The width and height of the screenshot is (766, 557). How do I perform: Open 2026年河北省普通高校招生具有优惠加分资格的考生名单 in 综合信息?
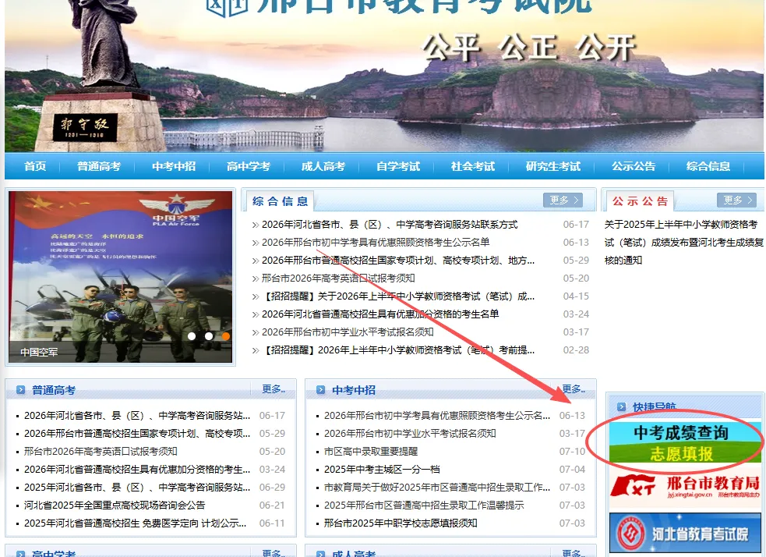[380, 314]
